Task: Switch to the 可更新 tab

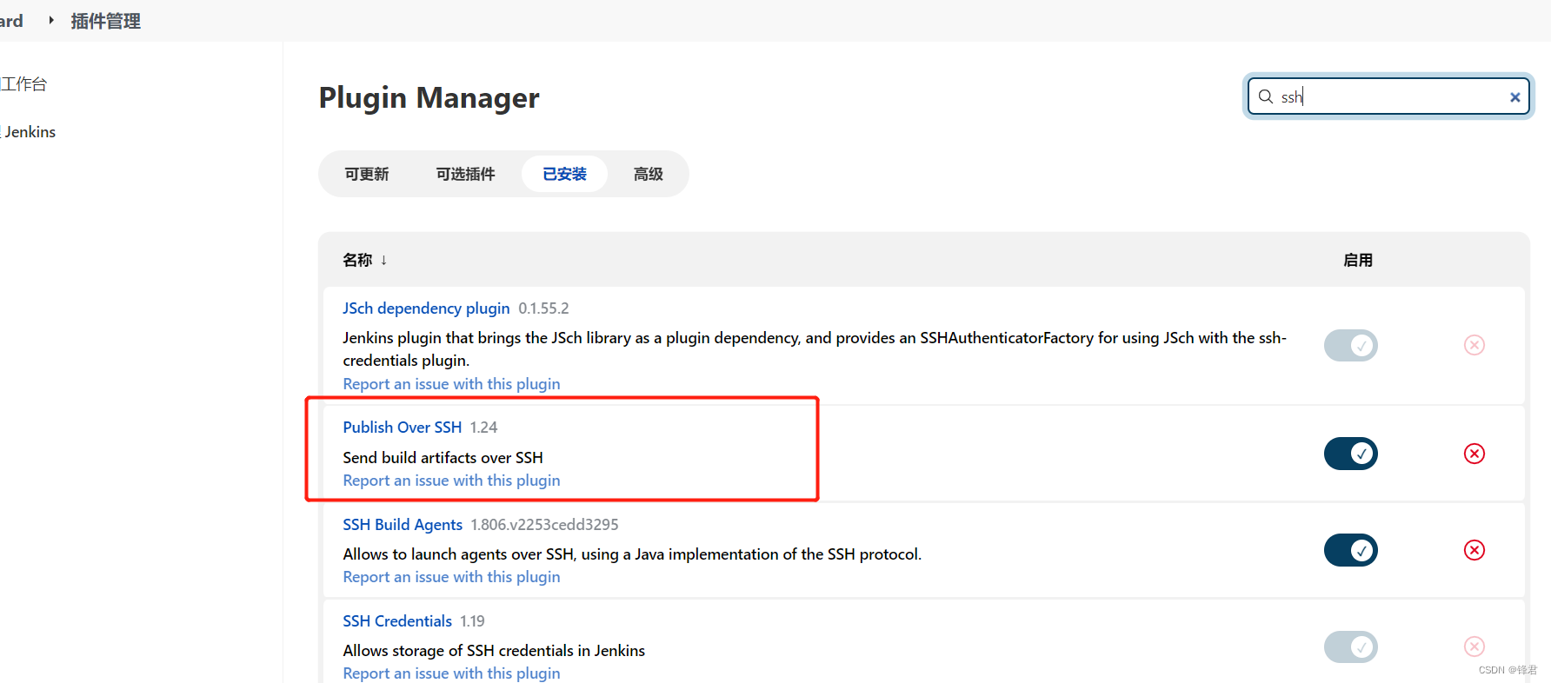Action: (367, 174)
